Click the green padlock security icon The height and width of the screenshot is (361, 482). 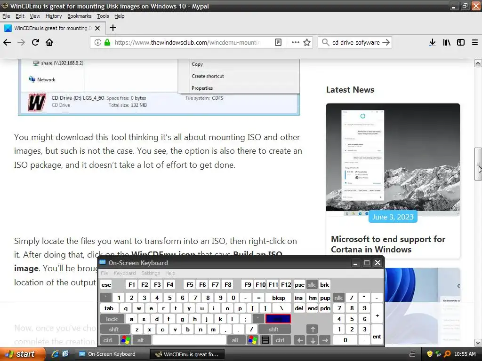click(107, 42)
